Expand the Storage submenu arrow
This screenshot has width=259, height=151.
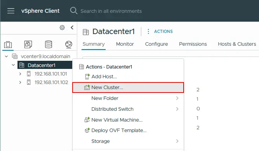pyautogui.click(x=177, y=141)
